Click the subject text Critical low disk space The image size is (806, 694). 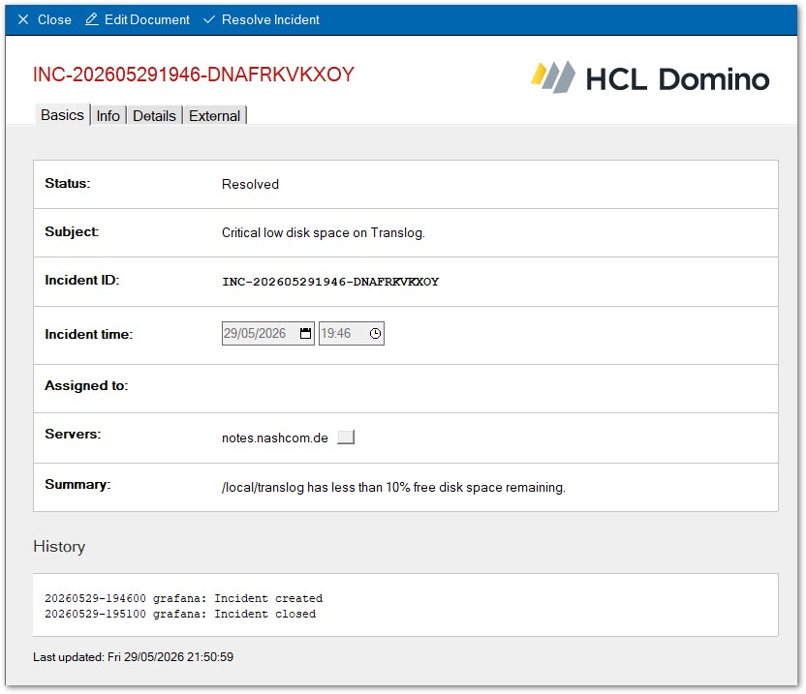tap(324, 232)
